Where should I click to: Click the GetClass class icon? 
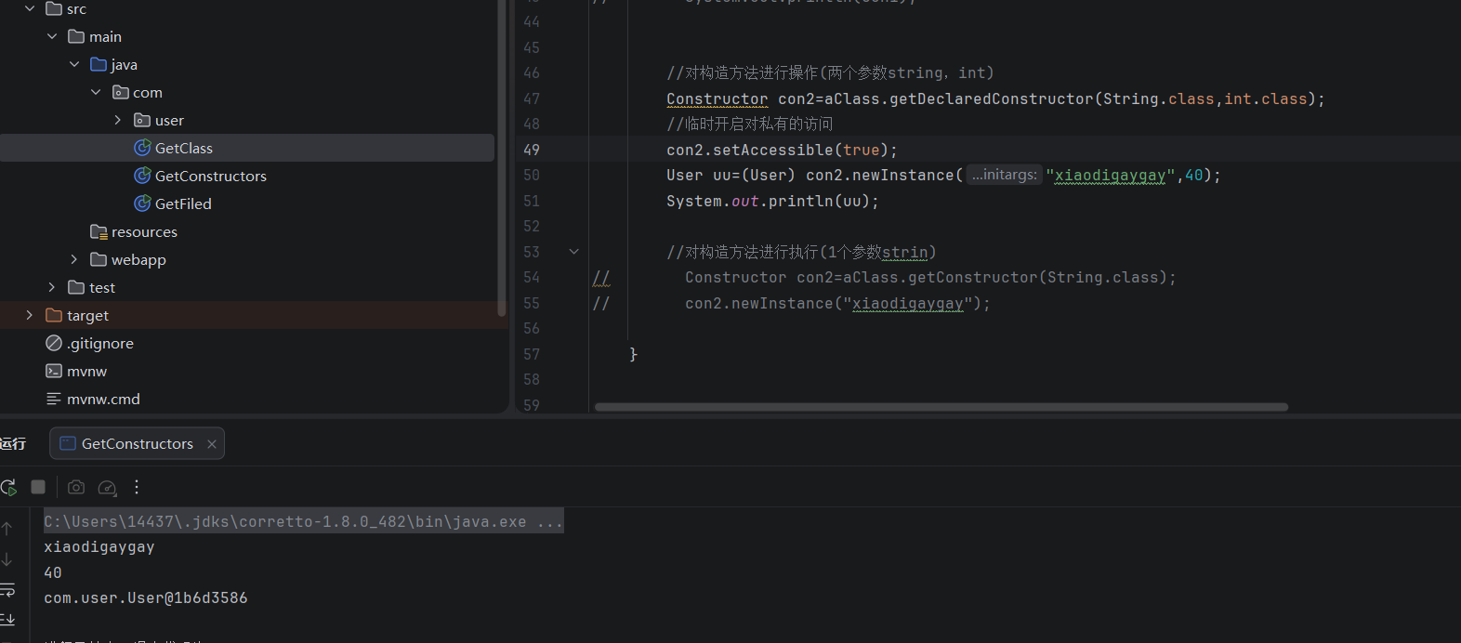[142, 148]
